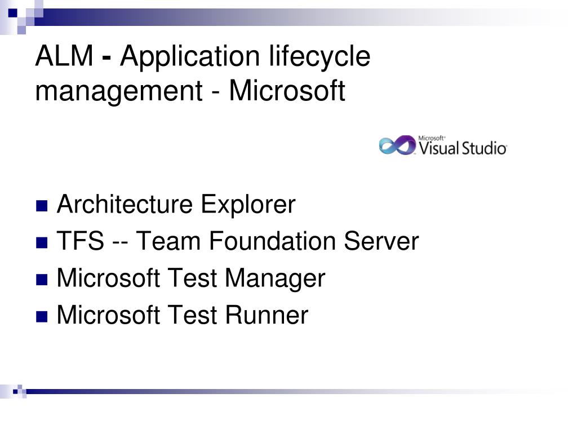Click the word 'Studio' in the logo
This screenshot has width=577, height=433.
484,148
